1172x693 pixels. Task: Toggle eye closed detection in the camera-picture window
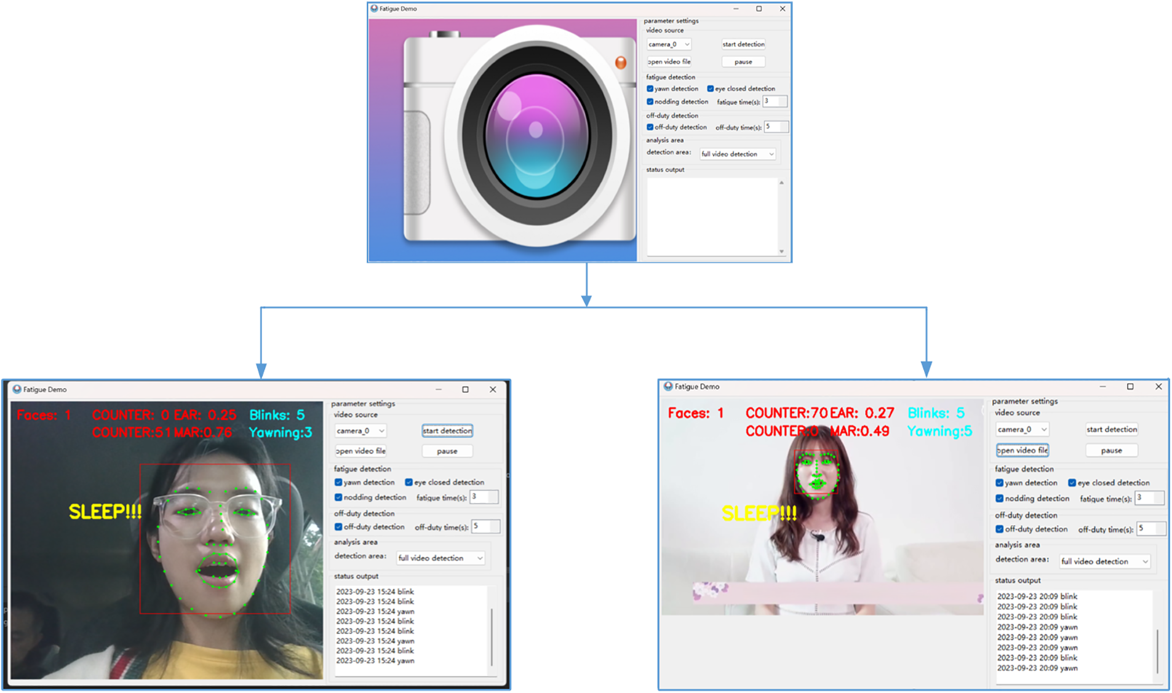[x=711, y=89]
